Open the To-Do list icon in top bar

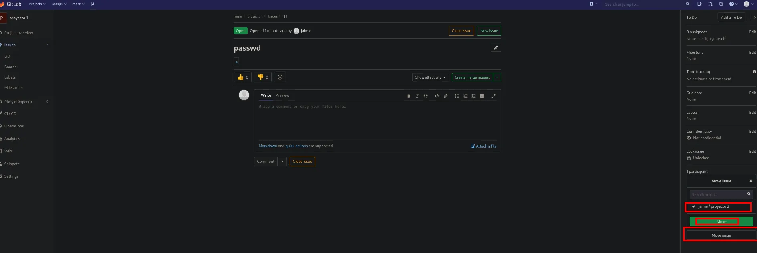click(721, 4)
